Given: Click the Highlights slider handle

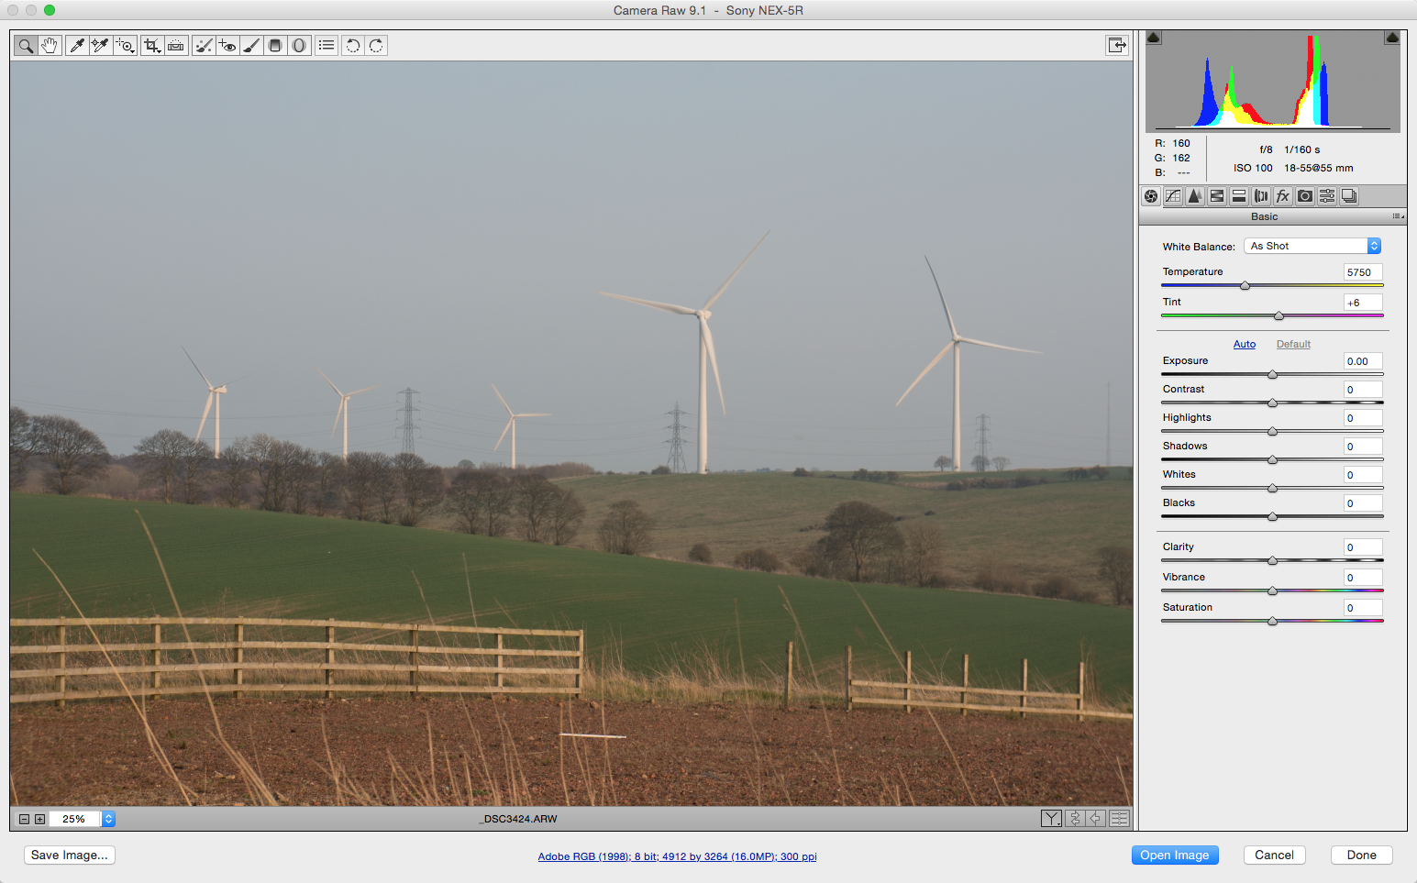Looking at the screenshot, I should coord(1272,432).
